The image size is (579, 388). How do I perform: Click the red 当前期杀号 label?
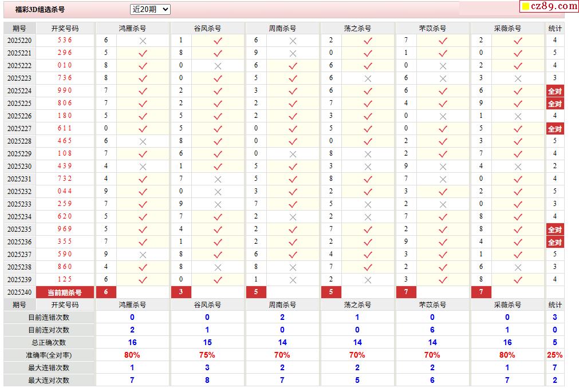[65, 292]
